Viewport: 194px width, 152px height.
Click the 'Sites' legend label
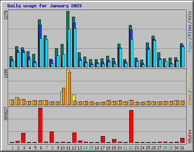tap(190, 100)
